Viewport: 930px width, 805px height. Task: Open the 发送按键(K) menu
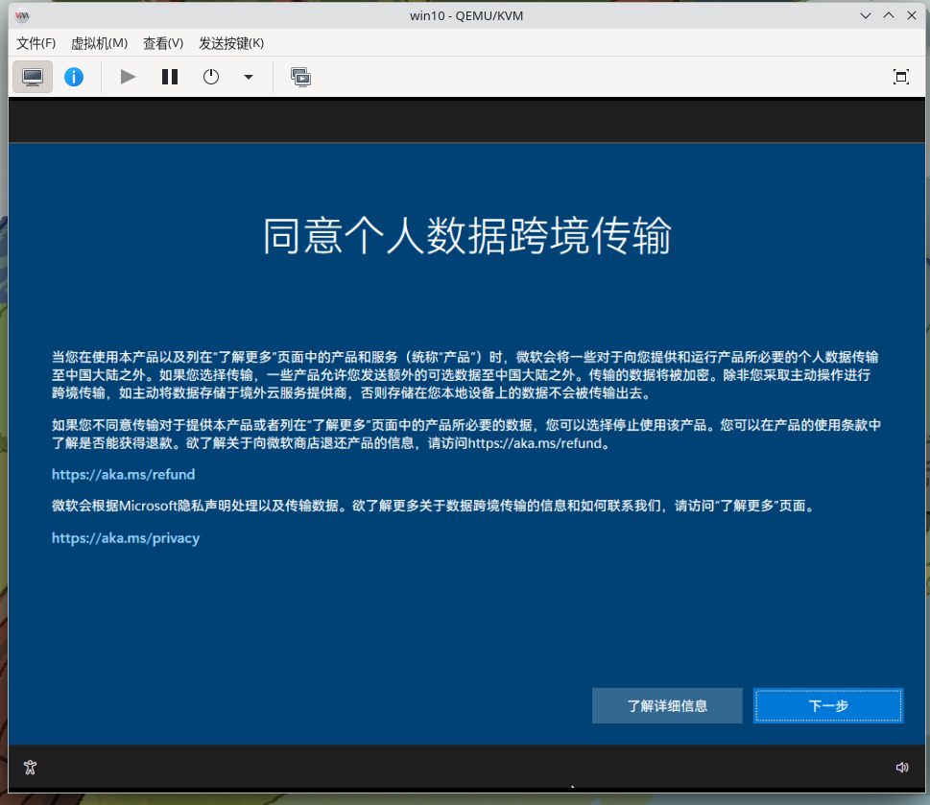[x=231, y=43]
